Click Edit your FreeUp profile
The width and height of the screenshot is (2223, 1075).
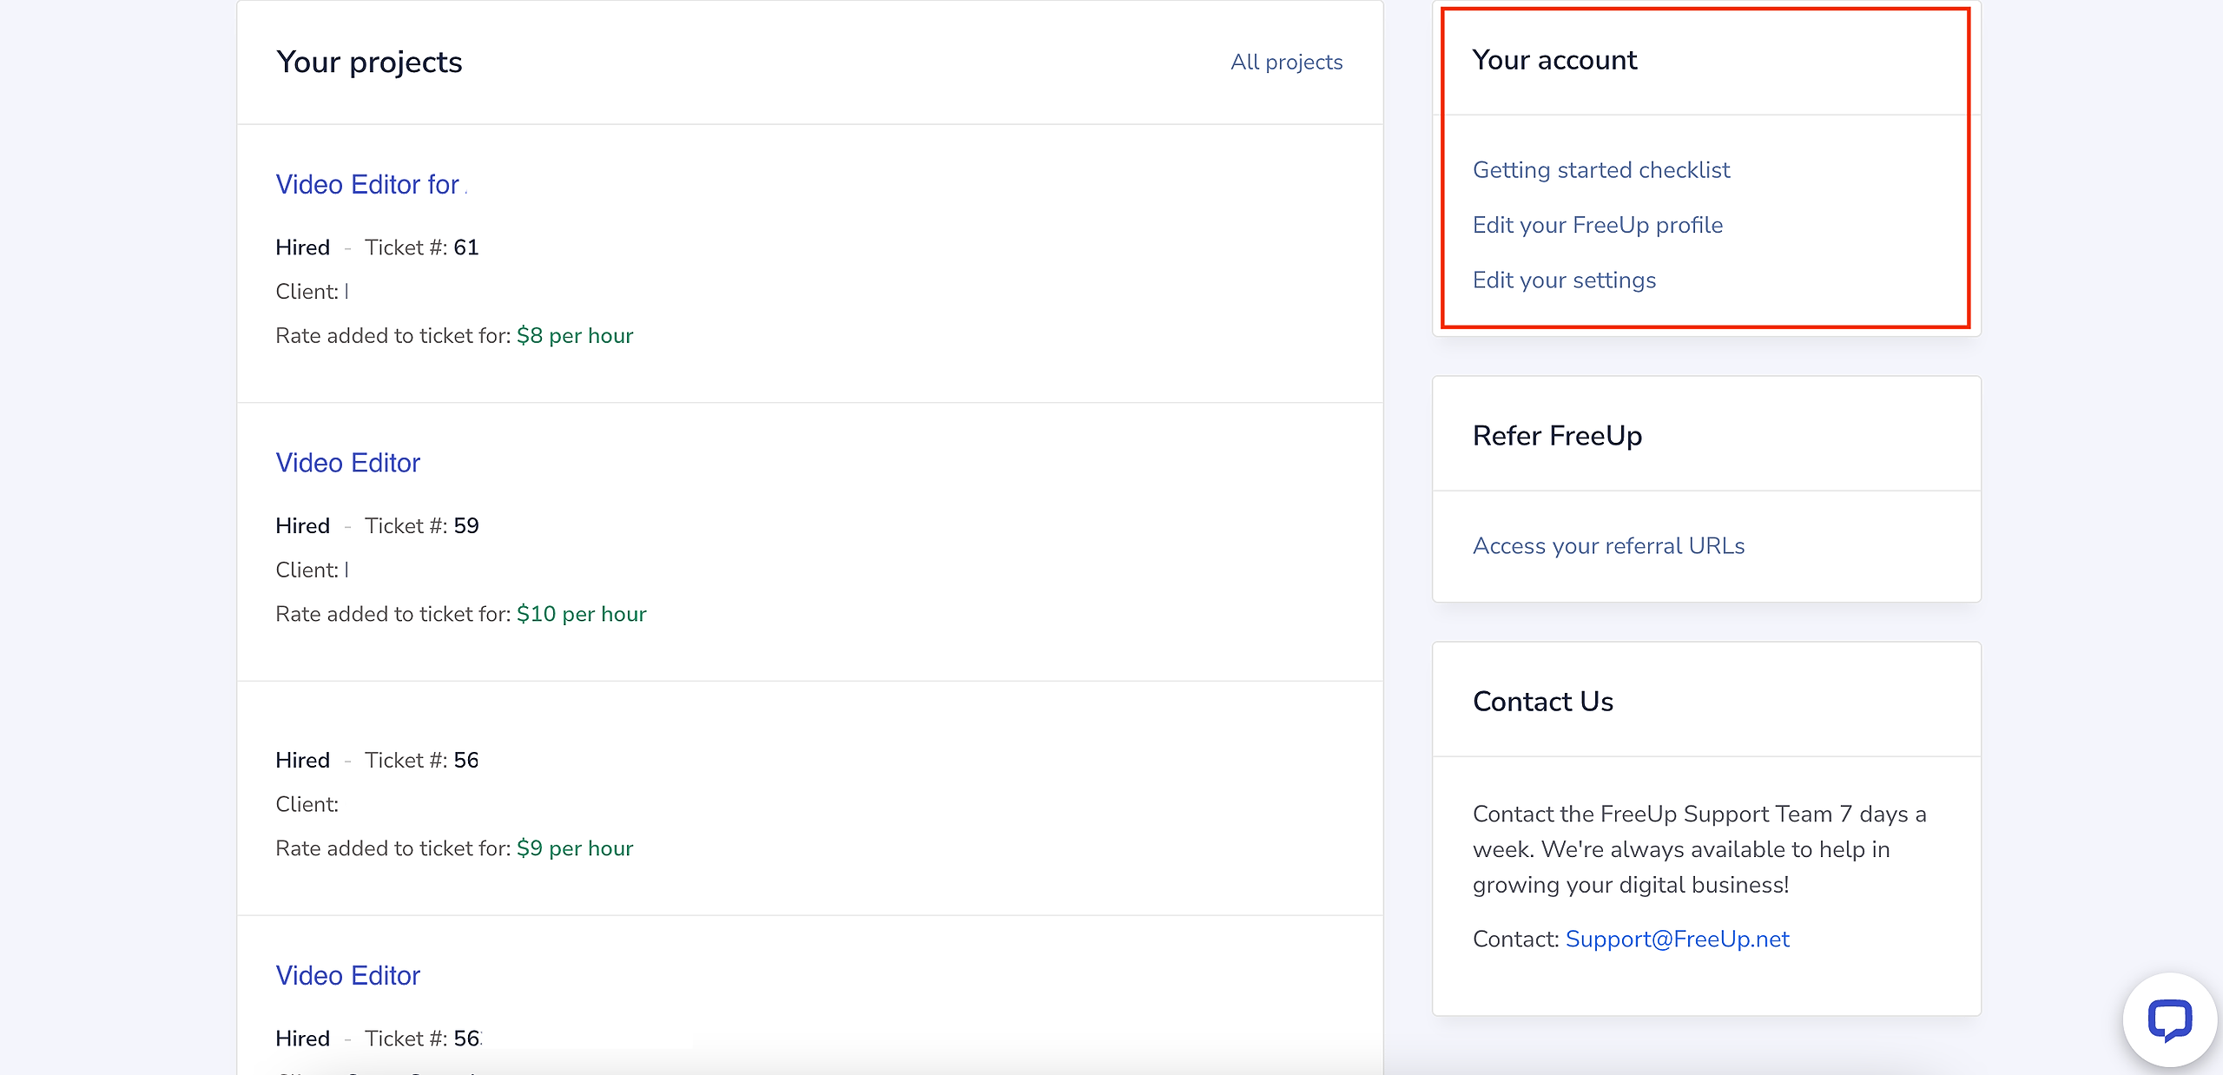pos(1598,225)
